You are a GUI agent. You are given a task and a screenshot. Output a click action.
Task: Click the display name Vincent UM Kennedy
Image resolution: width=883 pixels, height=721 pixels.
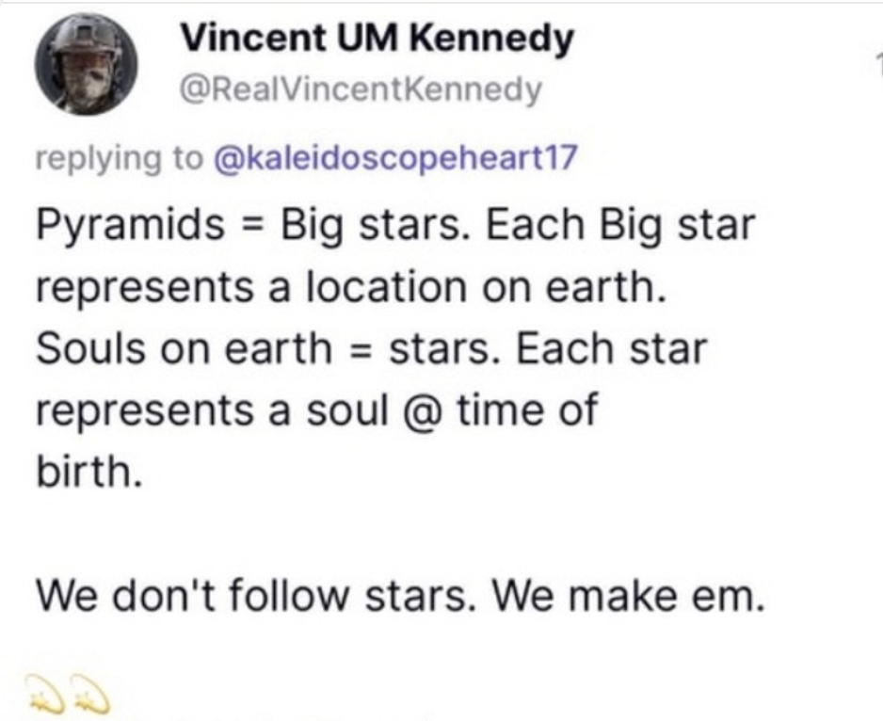tap(376, 39)
